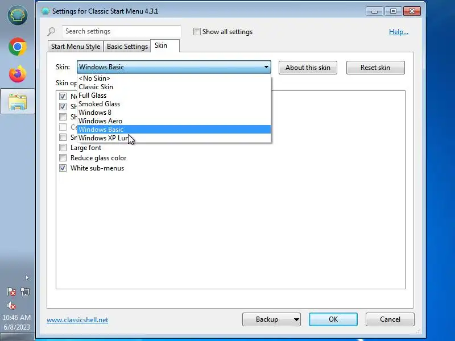This screenshot has height=341, width=455.
Task: Toggle the second checked skin option checkbox
Action: 63,106
